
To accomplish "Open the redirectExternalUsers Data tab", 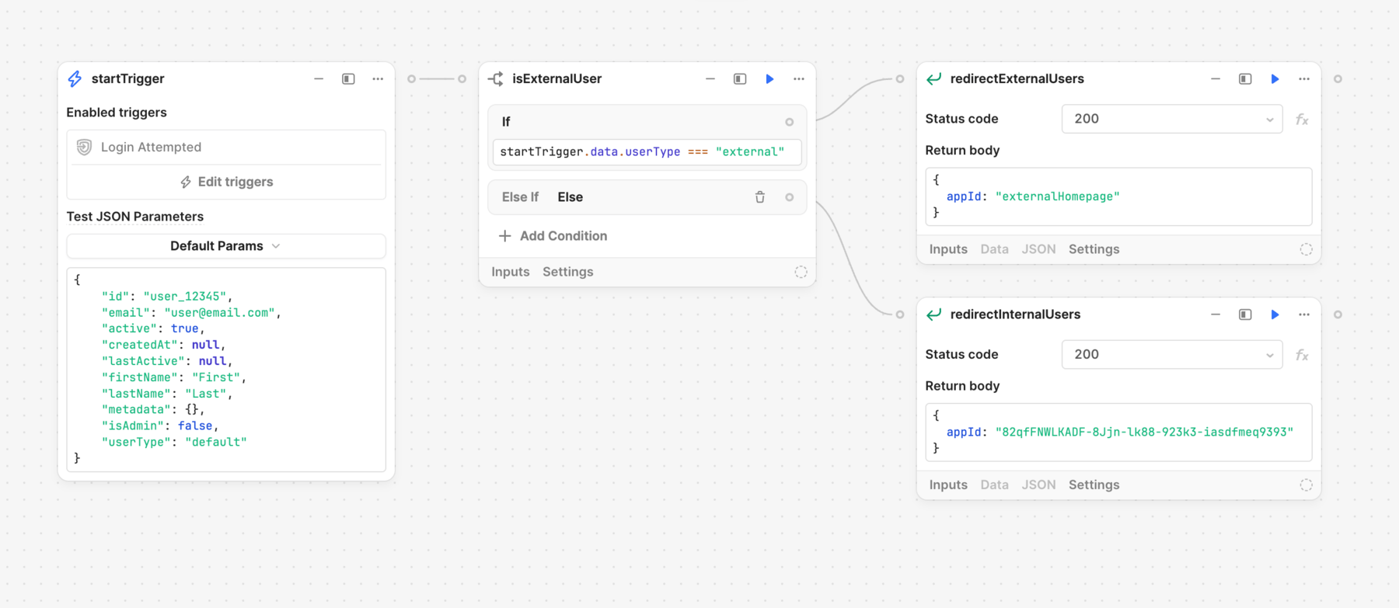I will pos(995,249).
